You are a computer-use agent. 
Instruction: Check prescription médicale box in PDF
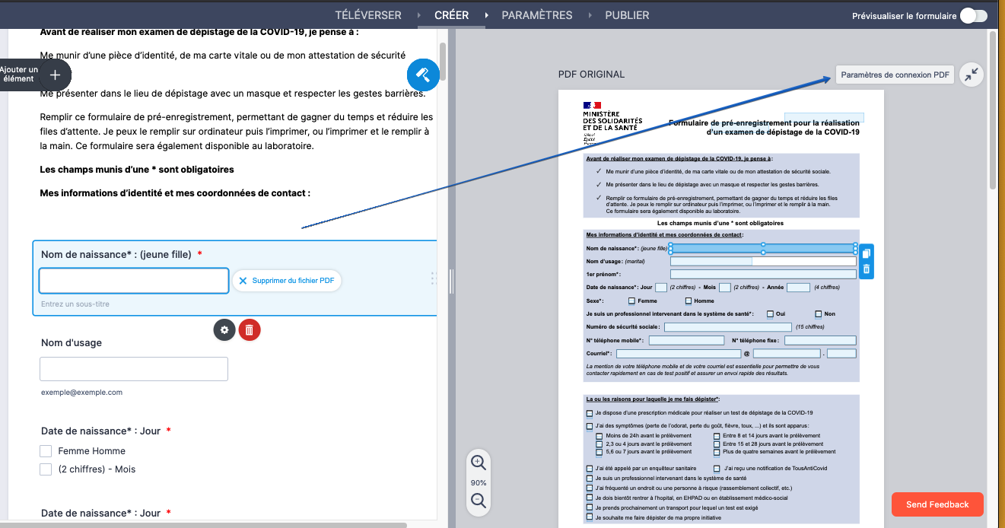(590, 413)
